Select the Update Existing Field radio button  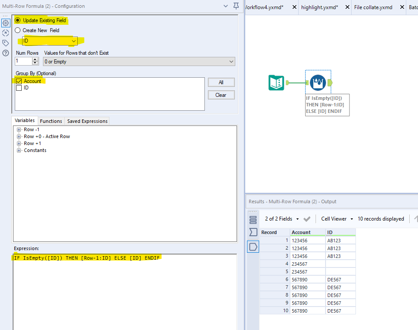[x=17, y=20]
